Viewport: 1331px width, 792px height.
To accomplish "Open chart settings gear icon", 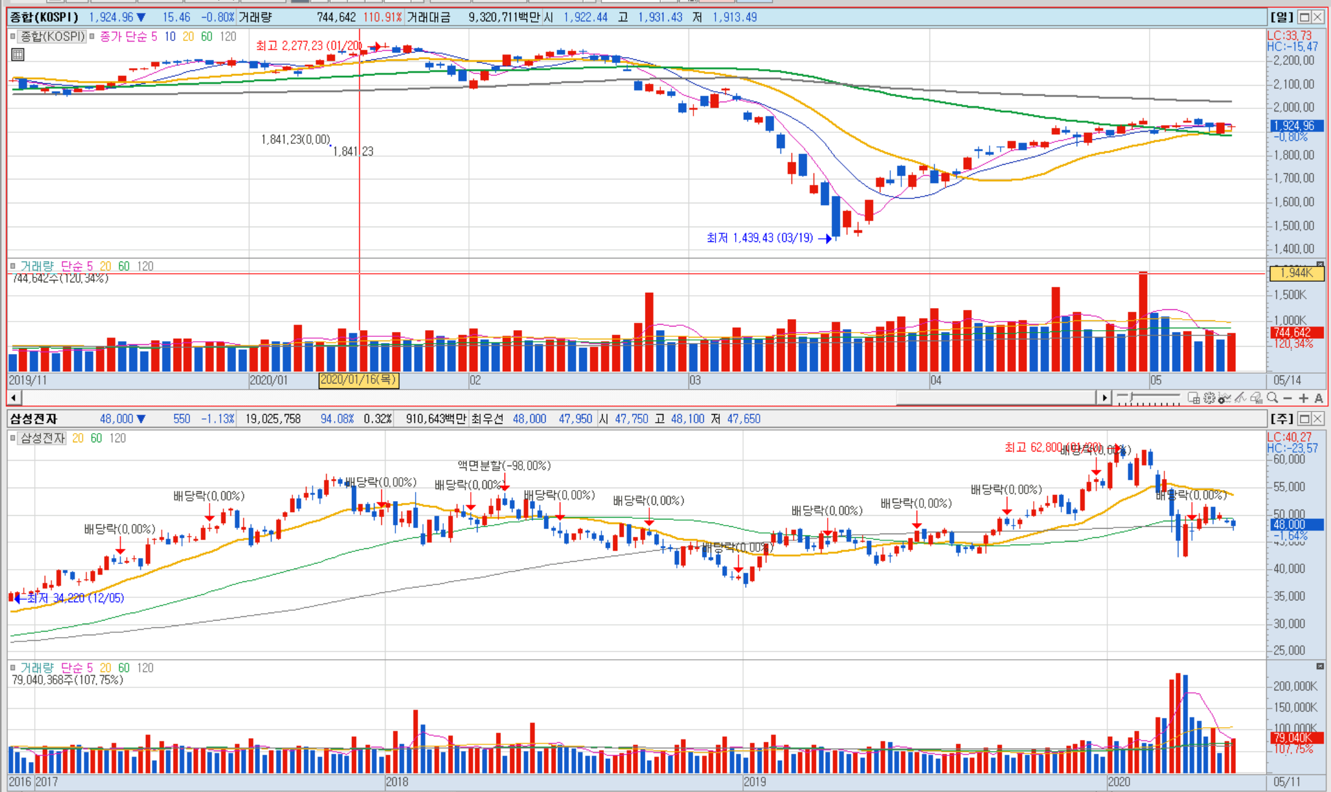I will [1209, 398].
